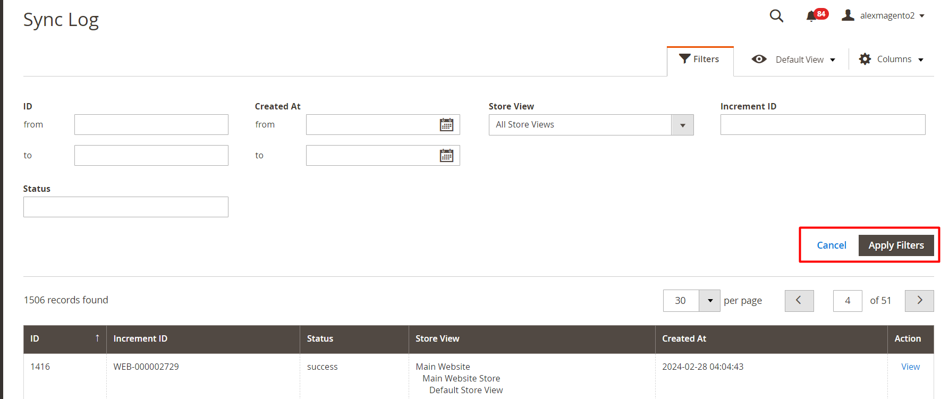Cancel the filter changes
This screenshot has width=949, height=399.
[831, 245]
